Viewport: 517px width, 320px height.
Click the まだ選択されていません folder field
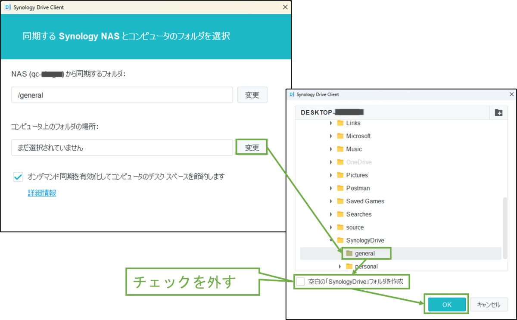[x=122, y=148]
